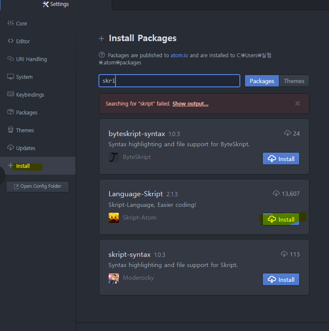Viewport: 329px width, 331px height.
Task: Click the Updates cloud download icon
Action: coord(10,147)
